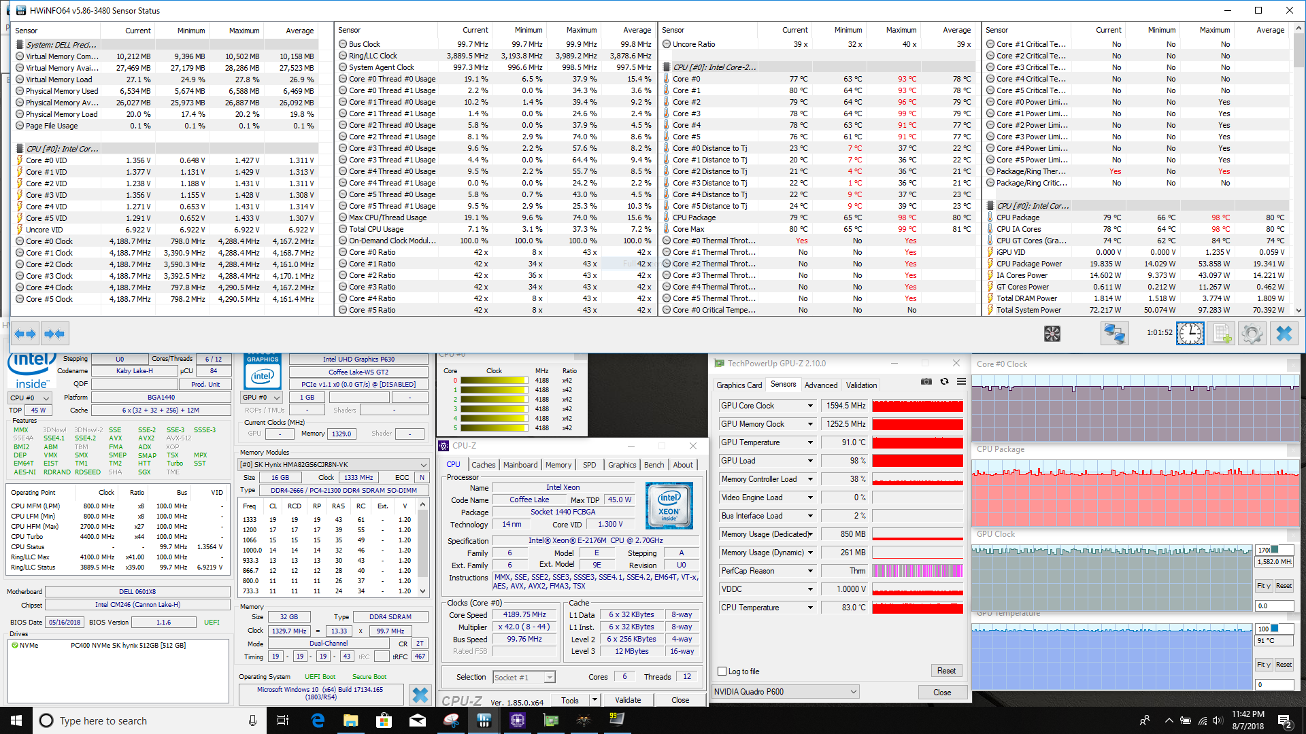Open HWiNFO settings gear icon
Screen dimensions: 1306x734
click(1252, 334)
